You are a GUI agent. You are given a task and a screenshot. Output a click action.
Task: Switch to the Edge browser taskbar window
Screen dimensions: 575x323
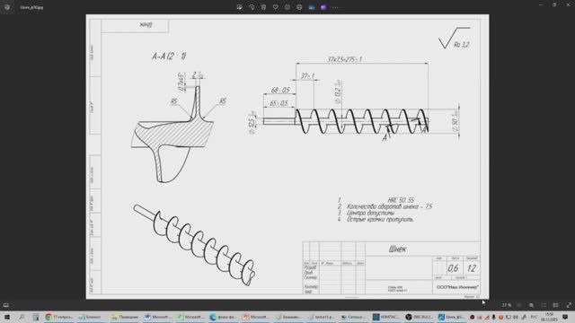click(x=223, y=317)
